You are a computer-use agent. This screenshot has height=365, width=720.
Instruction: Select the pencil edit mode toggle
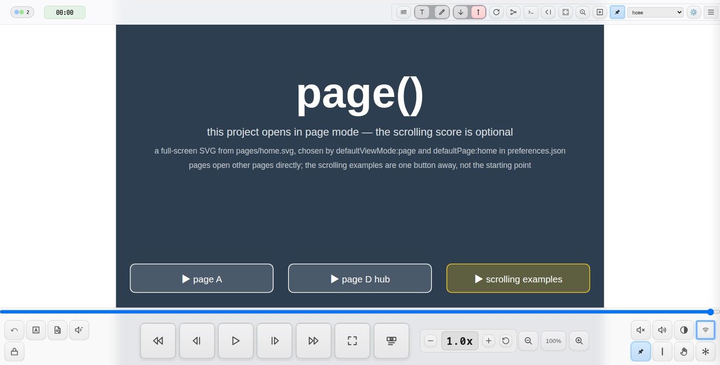coord(442,12)
